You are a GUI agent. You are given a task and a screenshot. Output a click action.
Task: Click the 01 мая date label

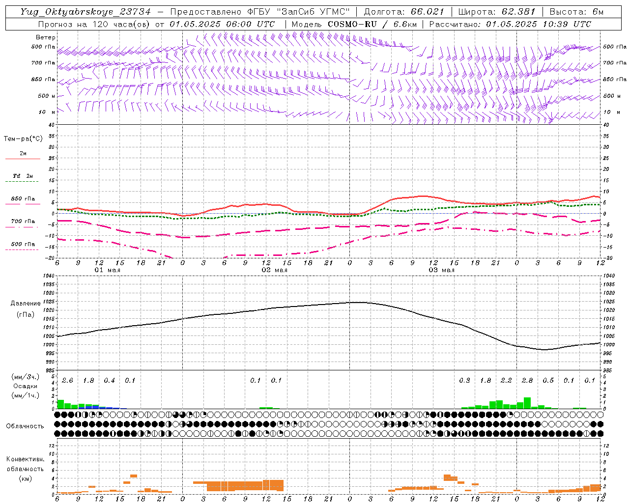tap(108, 270)
